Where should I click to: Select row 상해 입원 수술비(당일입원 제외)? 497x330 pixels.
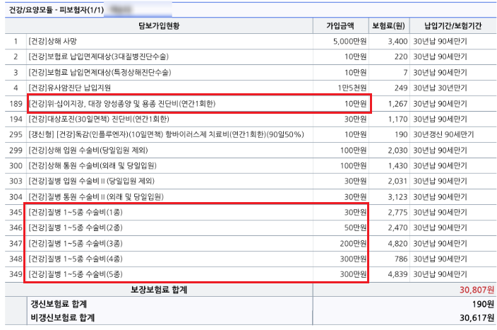pos(251,150)
